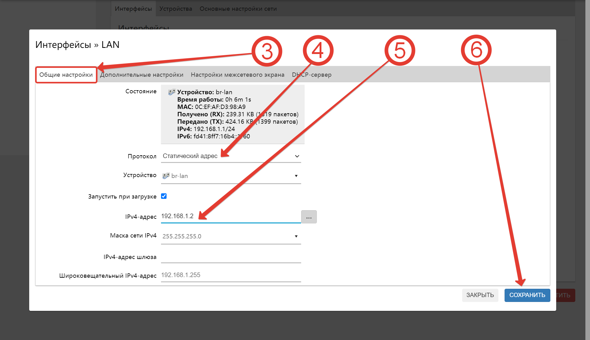Select the 'Общие настройки' tab
This screenshot has width=590, height=340.
[66, 75]
